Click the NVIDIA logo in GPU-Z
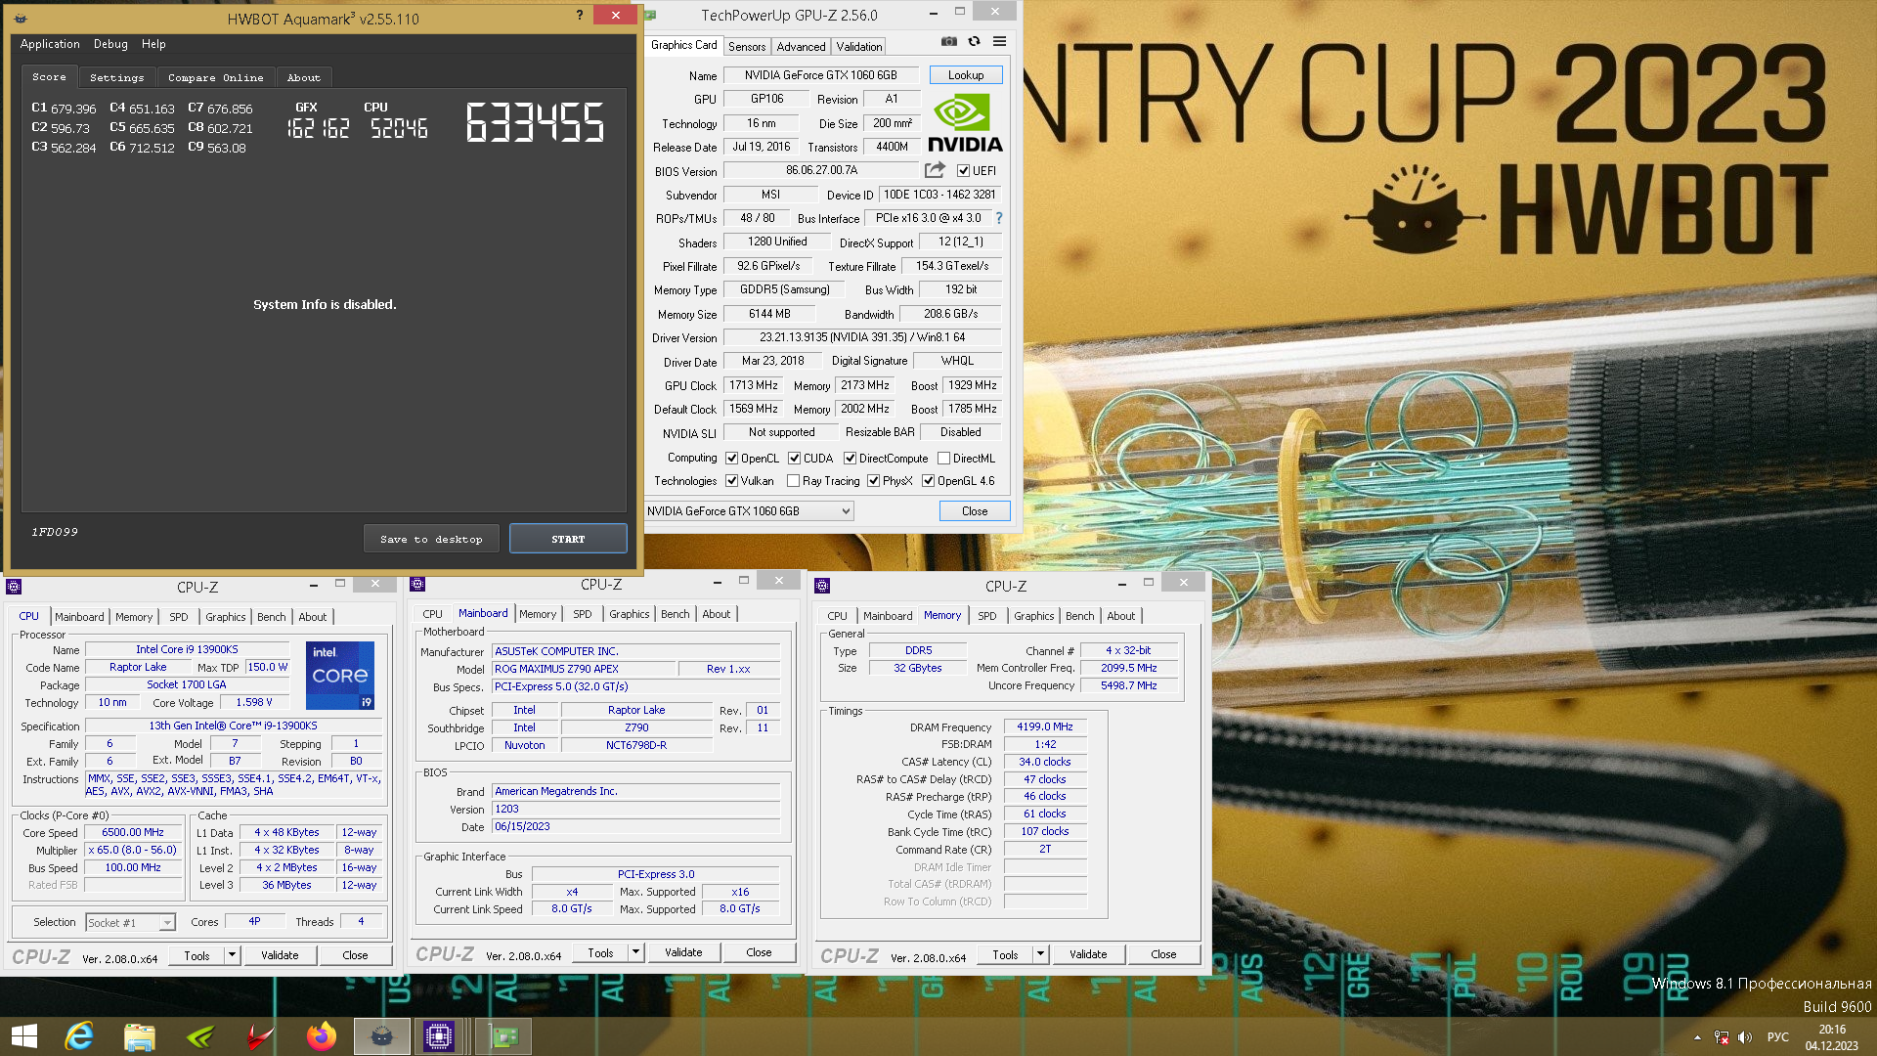1877x1056 pixels. [x=965, y=123]
